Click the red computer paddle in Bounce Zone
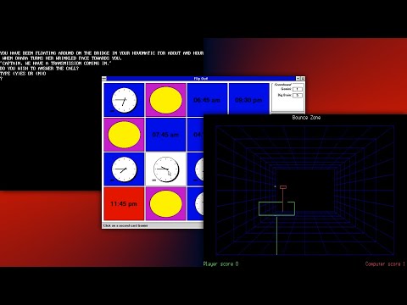407x305 pixels. pos(283,187)
